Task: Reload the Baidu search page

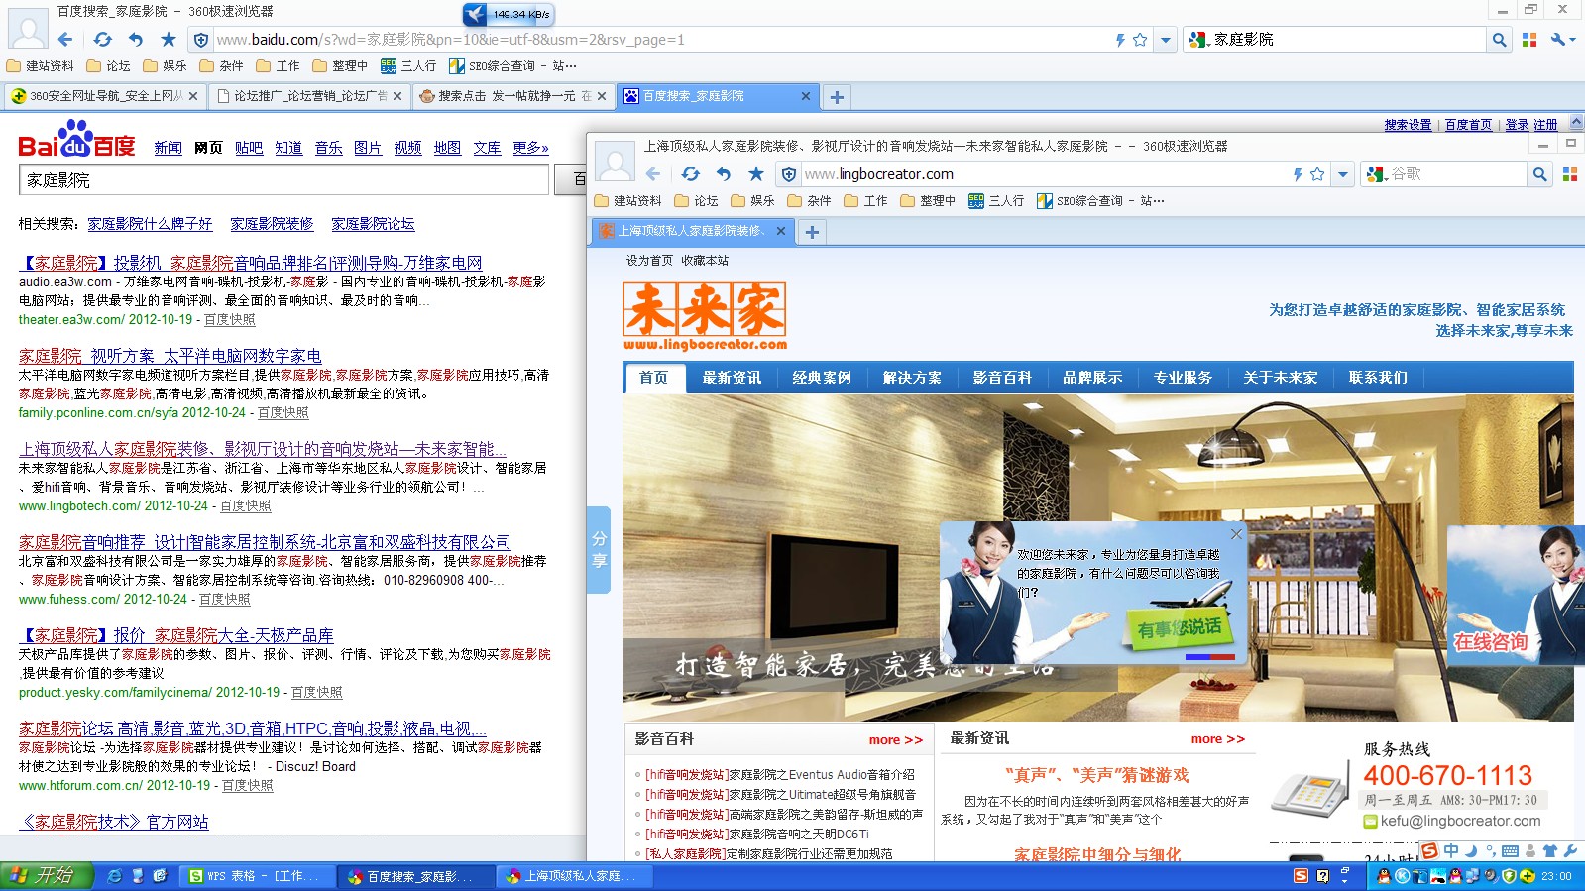Action: (x=102, y=40)
